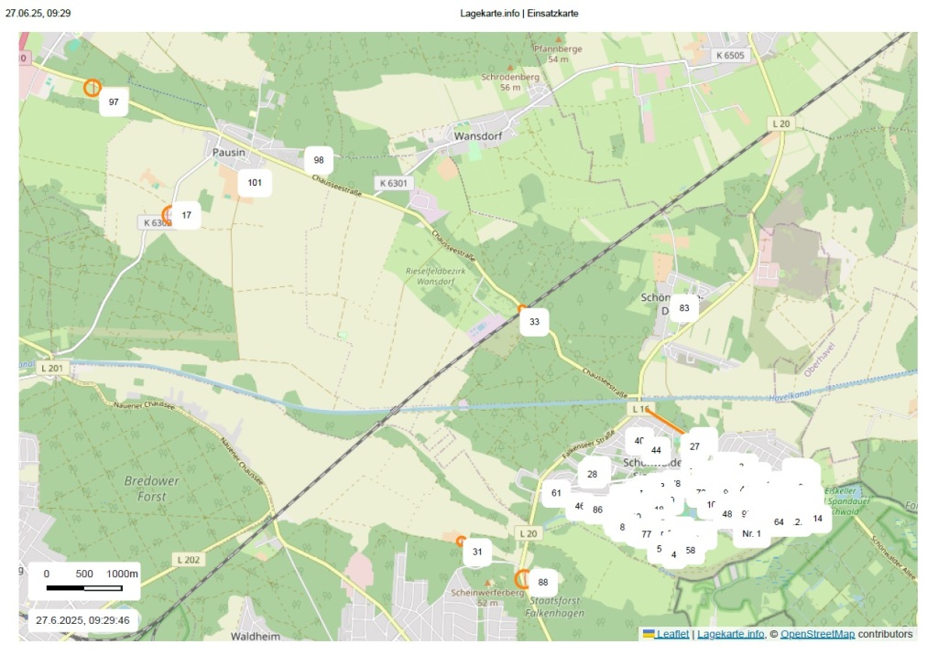Open marker label 83 in Schönwalde-Dorf
The height and width of the screenshot is (655, 938).
point(683,308)
